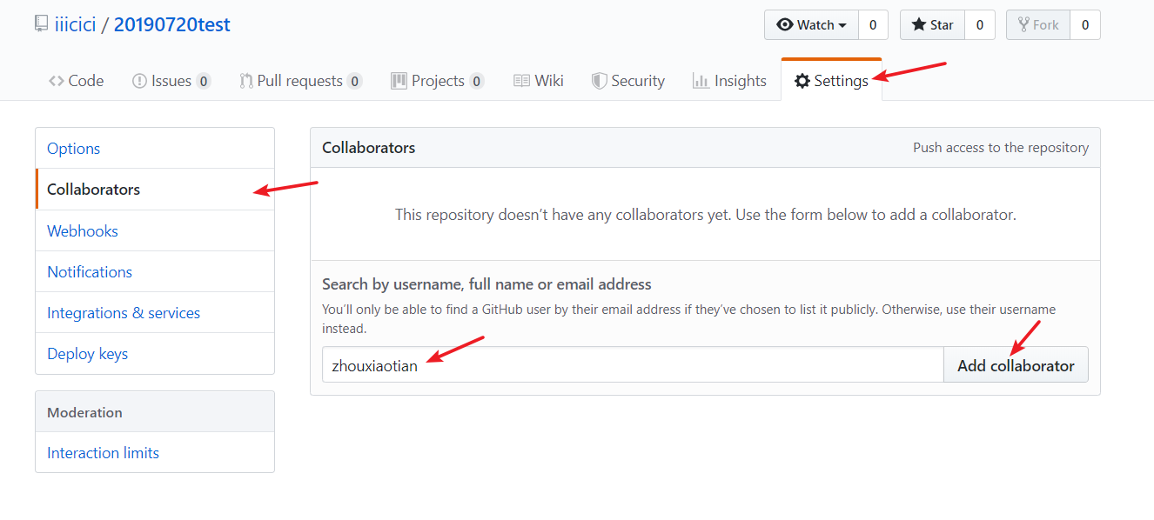1154x520 pixels.
Task: View the Security tab
Action: click(628, 81)
